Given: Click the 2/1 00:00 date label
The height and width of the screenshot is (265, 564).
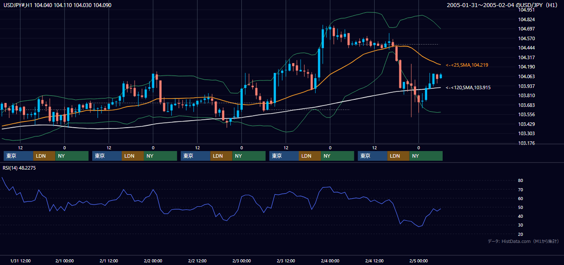Looking at the screenshot, I should click(x=64, y=261).
